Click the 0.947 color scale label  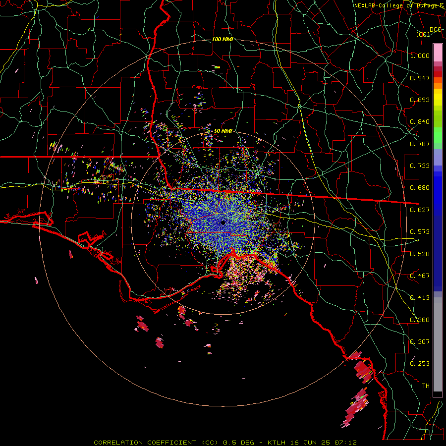click(x=420, y=78)
